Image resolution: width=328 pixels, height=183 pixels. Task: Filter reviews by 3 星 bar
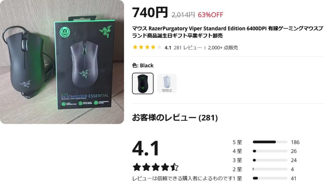[x=270, y=160]
